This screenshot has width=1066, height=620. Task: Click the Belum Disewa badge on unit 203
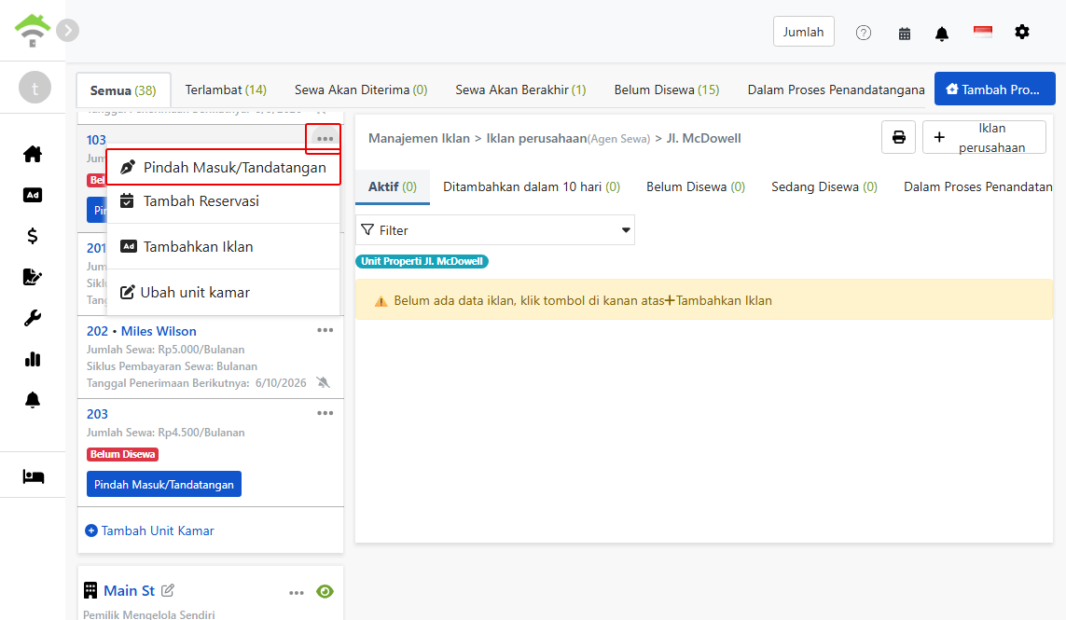[x=122, y=454]
